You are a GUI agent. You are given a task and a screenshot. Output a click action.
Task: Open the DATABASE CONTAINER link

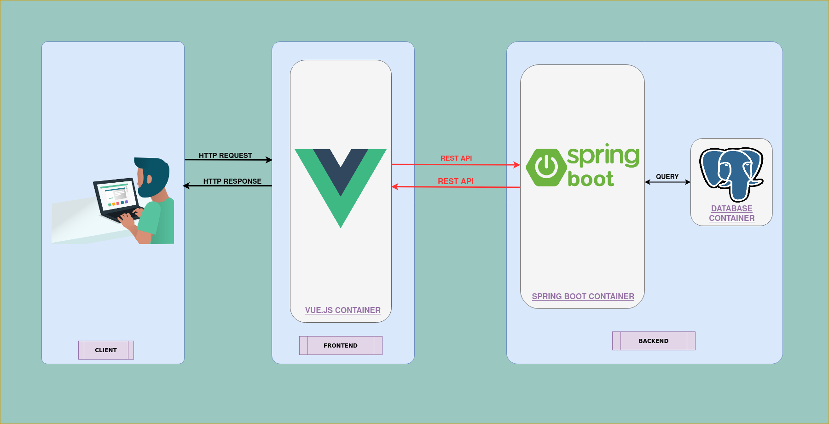(731, 213)
